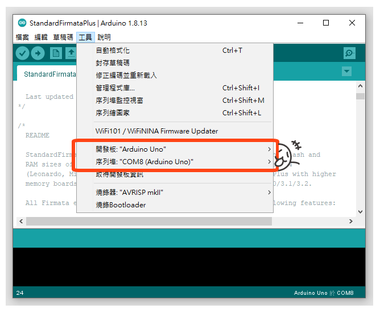Click the vertical scrollbar down arrow
The image size is (380, 313).
tap(360, 212)
